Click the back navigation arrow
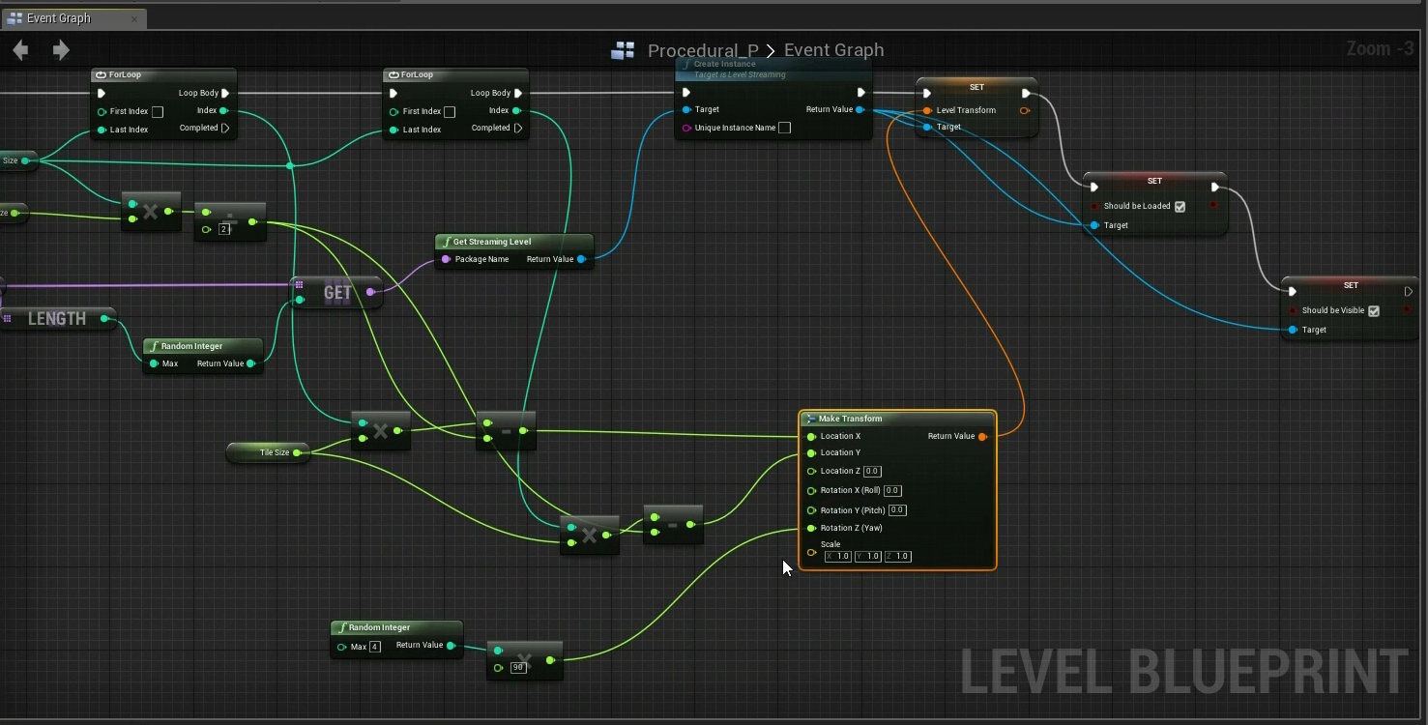This screenshot has width=1428, height=725. (x=20, y=50)
